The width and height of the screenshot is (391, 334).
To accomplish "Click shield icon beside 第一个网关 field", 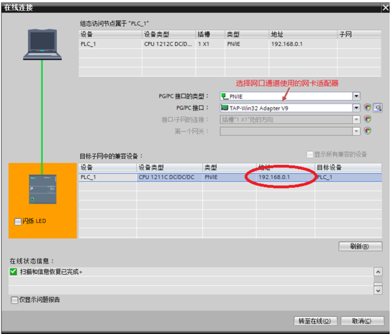I will click(x=368, y=131).
